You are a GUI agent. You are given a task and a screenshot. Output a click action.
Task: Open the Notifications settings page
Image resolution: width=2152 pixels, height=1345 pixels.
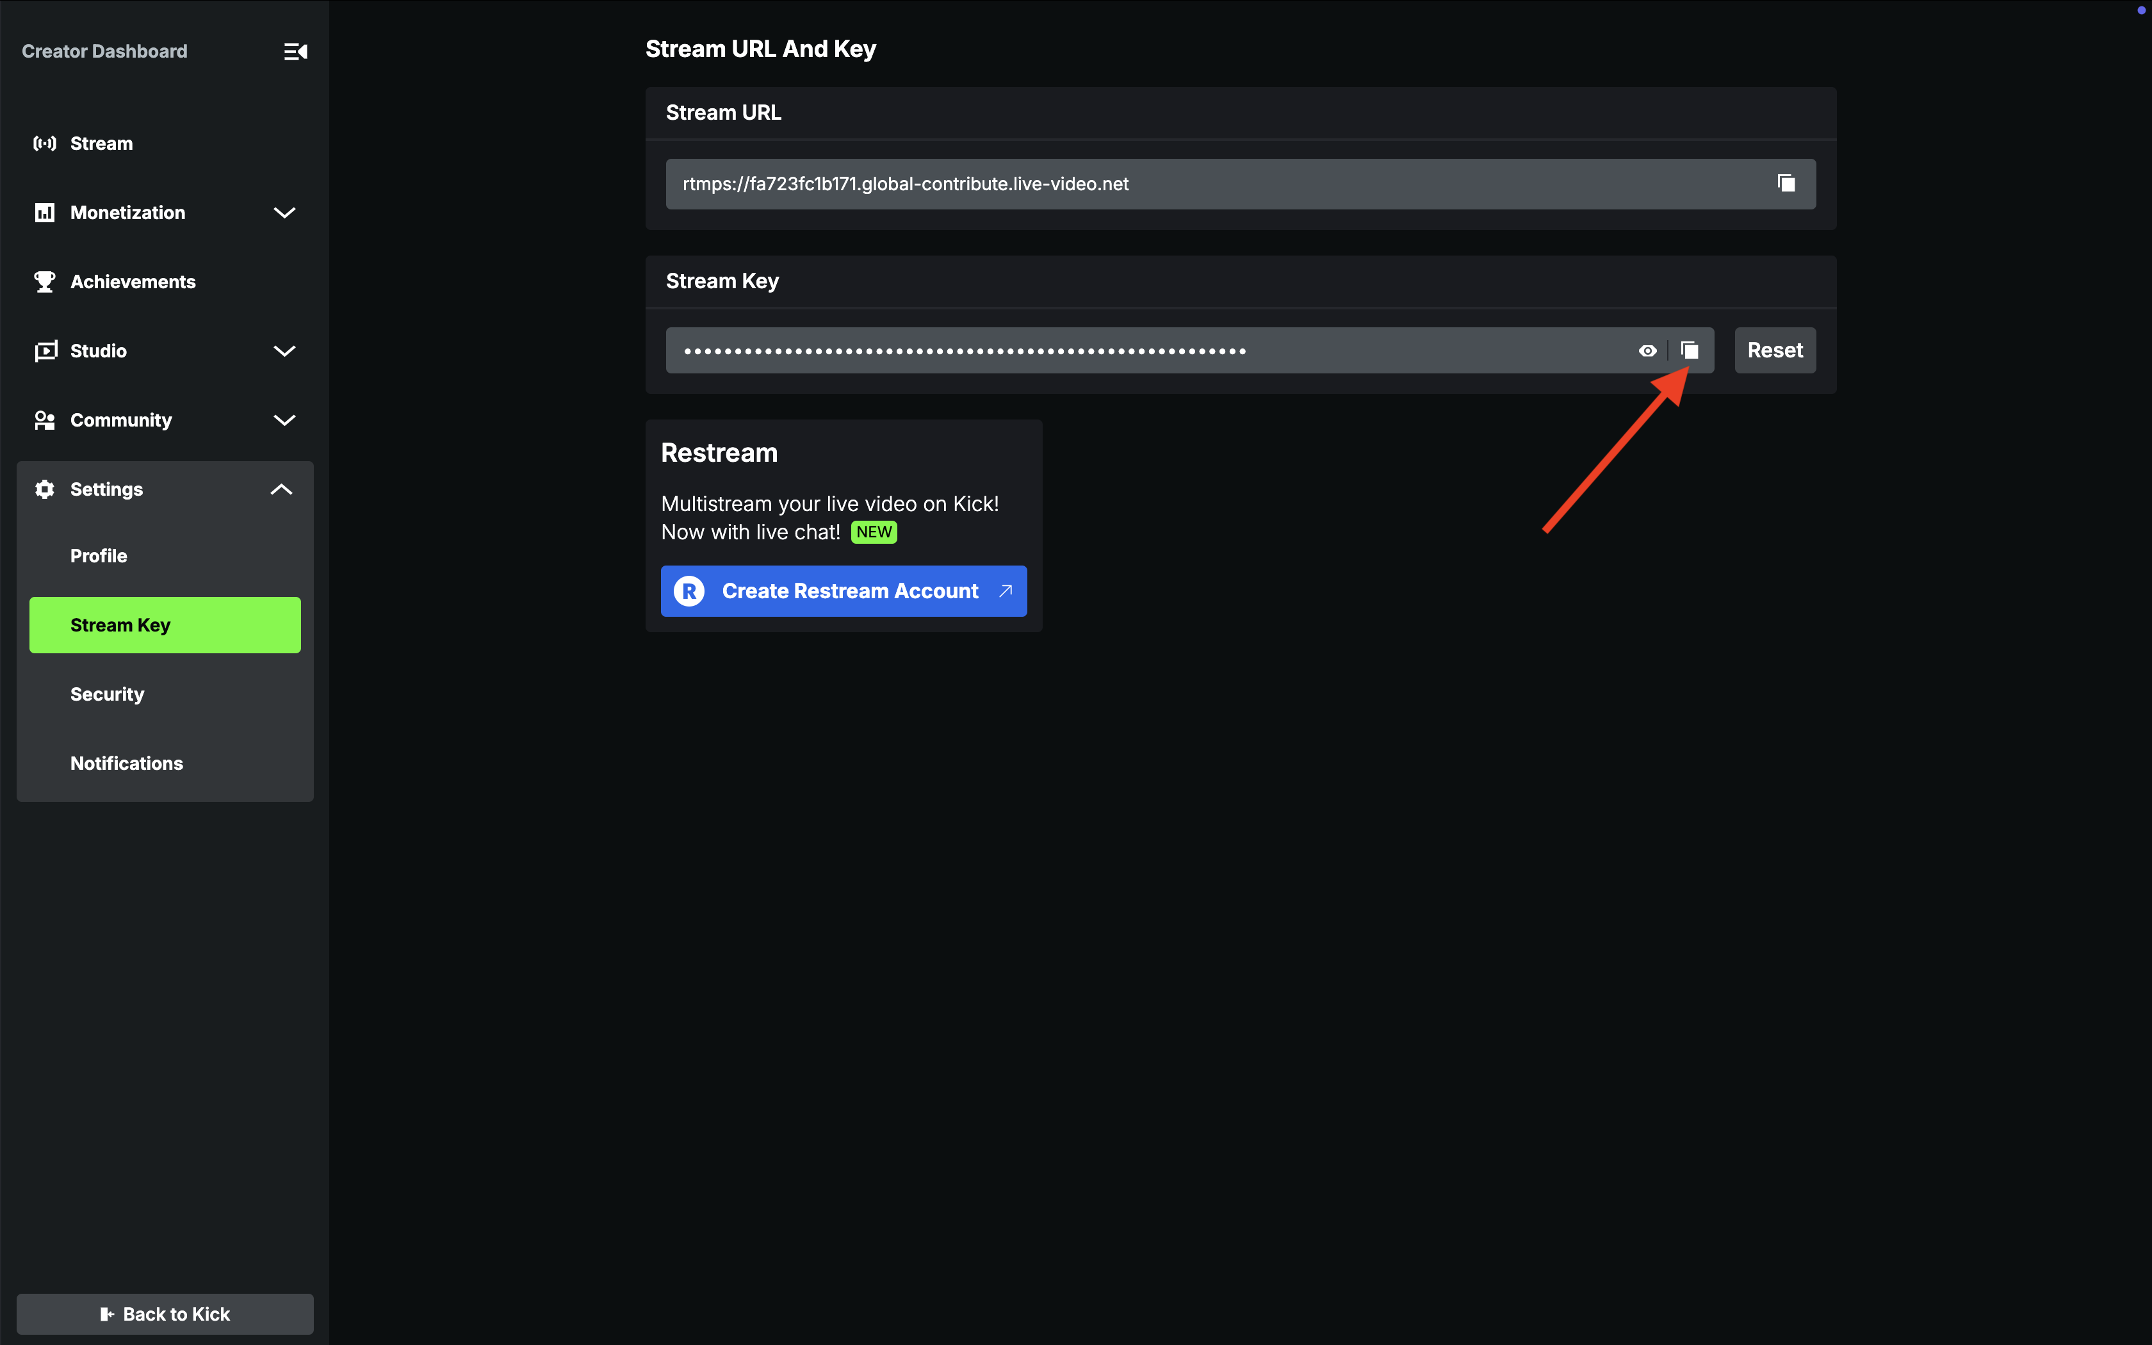click(x=126, y=762)
